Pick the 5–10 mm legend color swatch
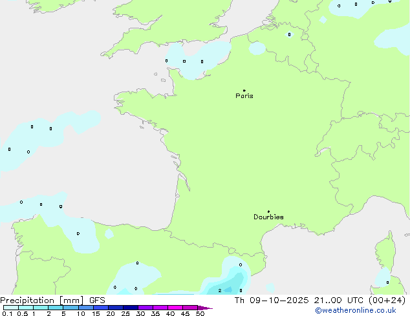This screenshot has width=410, height=316. coord(70,308)
